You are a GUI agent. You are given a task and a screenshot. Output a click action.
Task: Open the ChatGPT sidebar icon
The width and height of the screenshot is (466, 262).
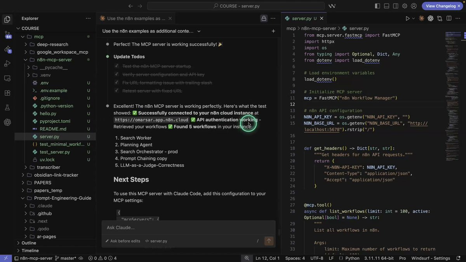(7, 122)
